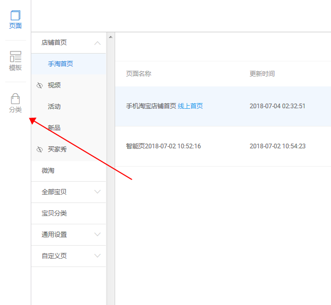Toggle hidden-eye icon beside 买家秀
This screenshot has height=305, width=331.
pos(40,149)
